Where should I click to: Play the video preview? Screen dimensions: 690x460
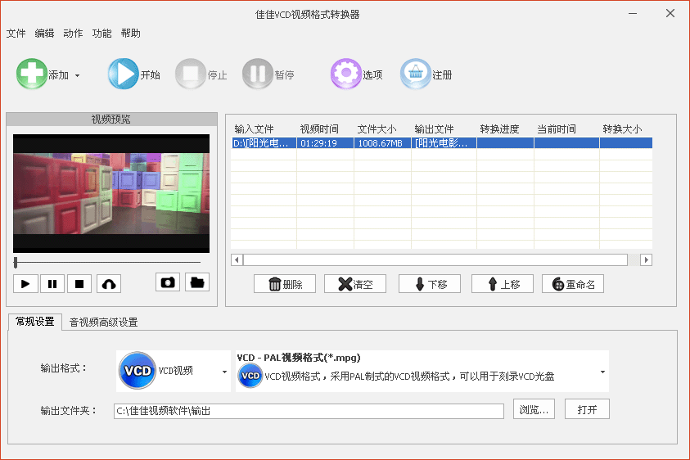coord(25,284)
